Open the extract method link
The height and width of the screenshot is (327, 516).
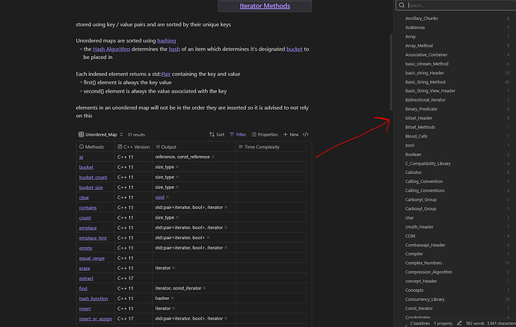click(x=86, y=278)
